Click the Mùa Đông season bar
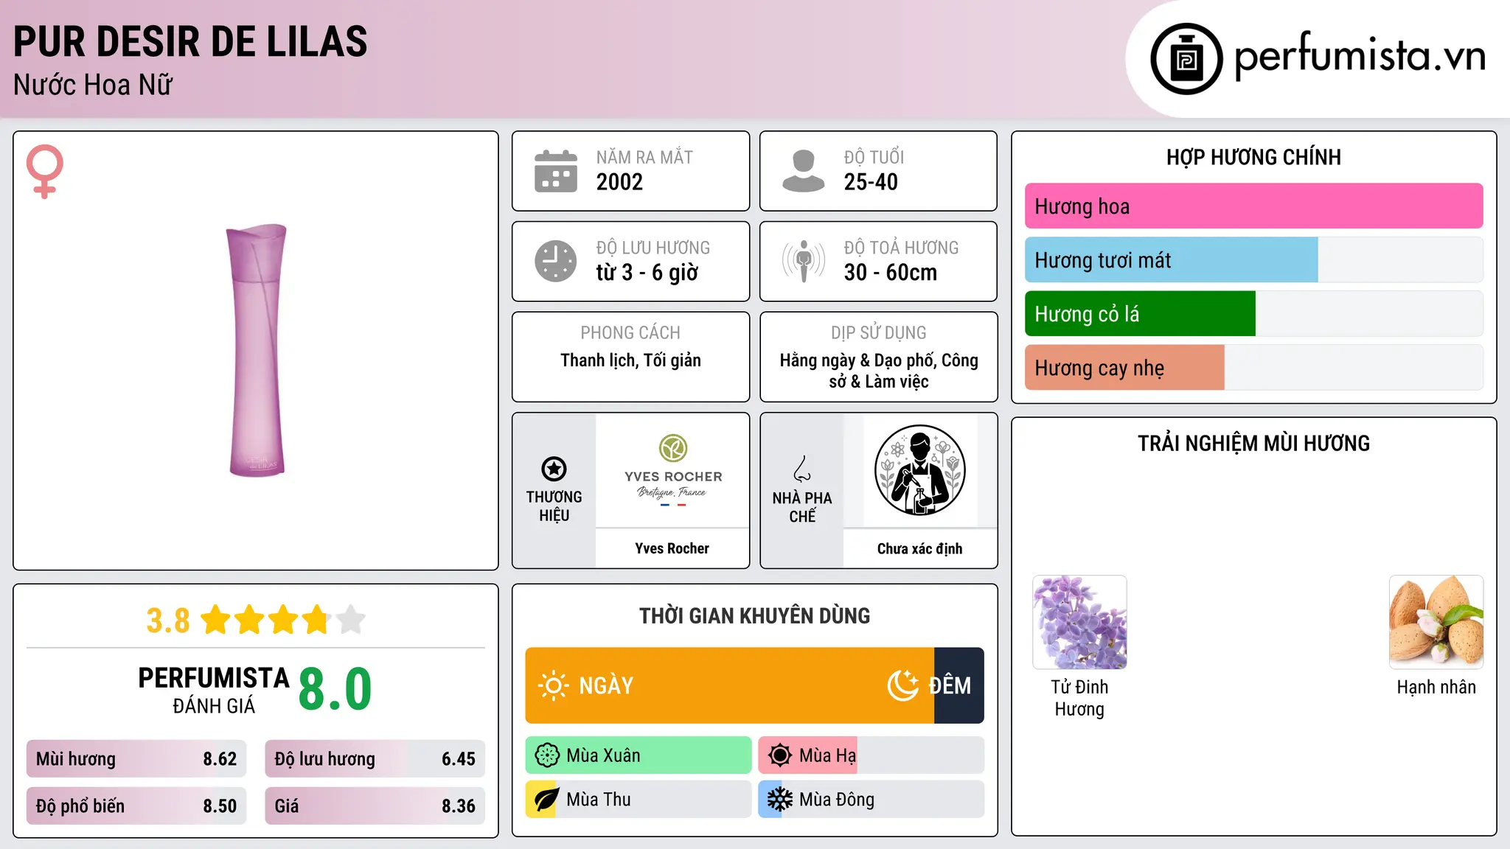The image size is (1510, 849). click(x=871, y=800)
